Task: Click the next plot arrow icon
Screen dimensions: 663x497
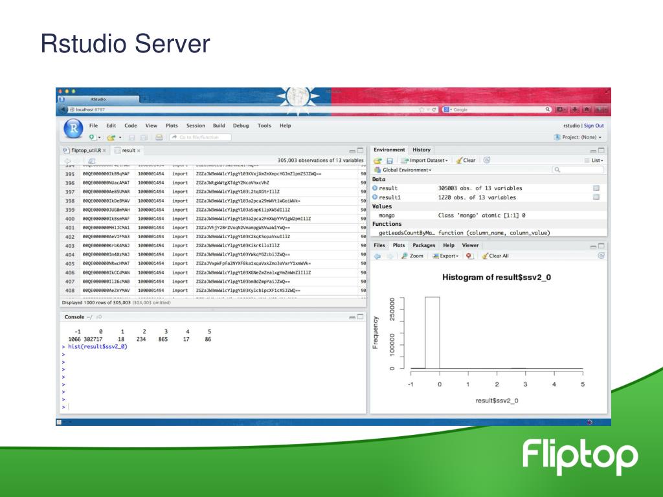Action: pos(390,256)
